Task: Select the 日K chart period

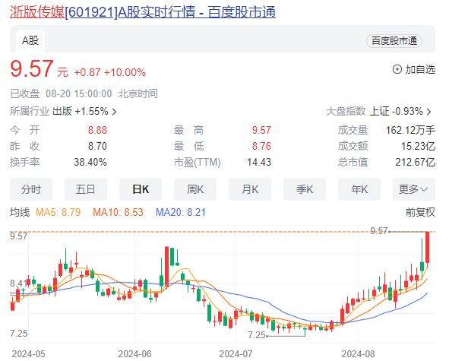Action: [141, 189]
